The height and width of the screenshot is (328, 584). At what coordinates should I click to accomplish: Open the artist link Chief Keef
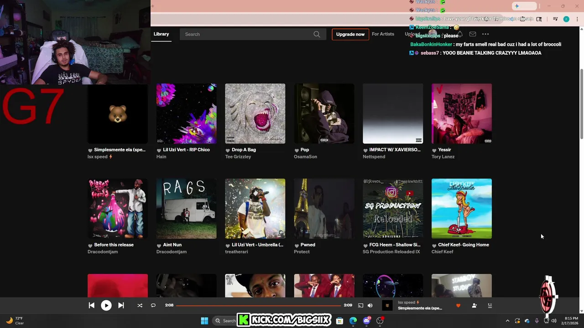(443, 252)
